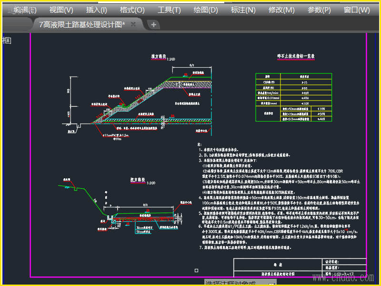The image size is (381, 286).
Task: Click the 碎石土技术指标一览表 table heading
Action: point(296,56)
